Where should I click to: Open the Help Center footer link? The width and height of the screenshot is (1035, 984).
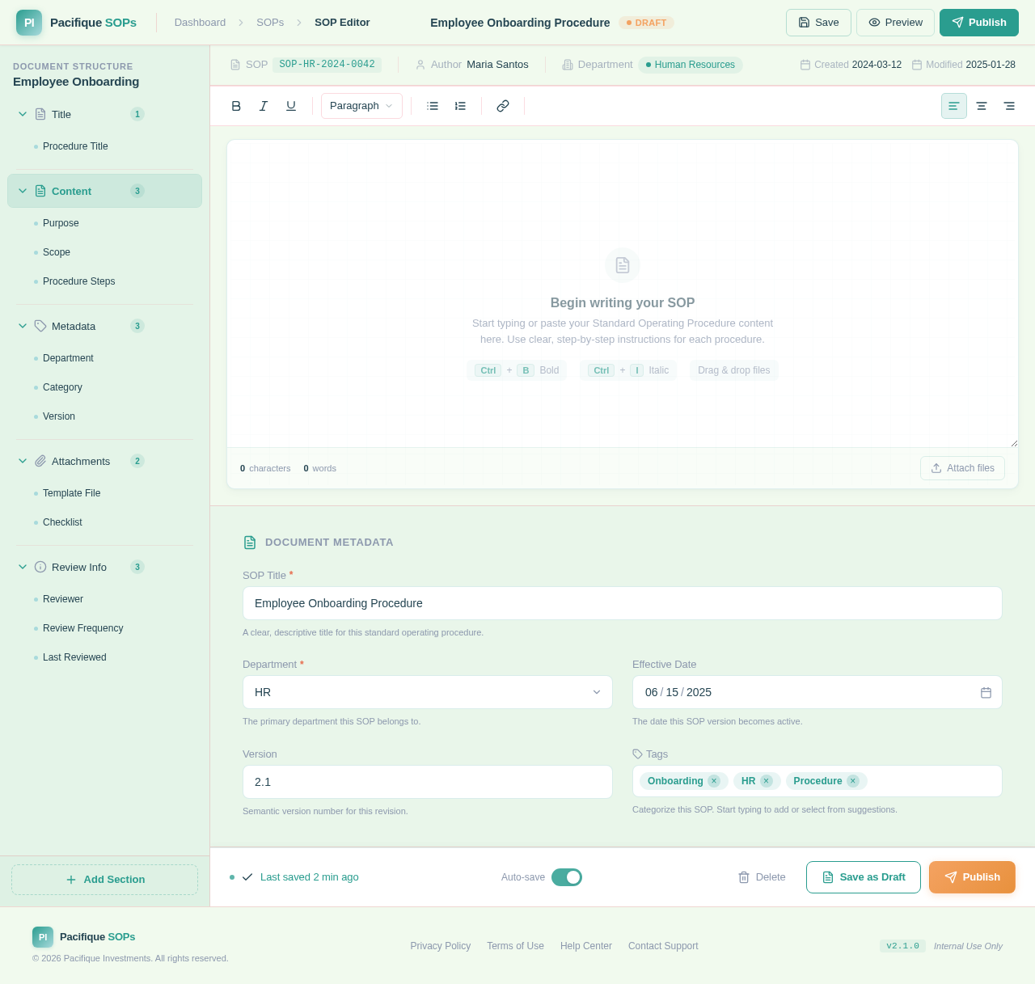pyautogui.click(x=586, y=946)
